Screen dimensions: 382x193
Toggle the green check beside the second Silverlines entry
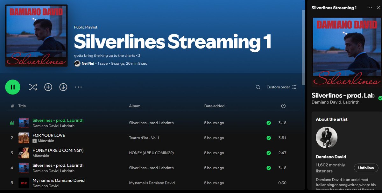pyautogui.click(x=269, y=168)
